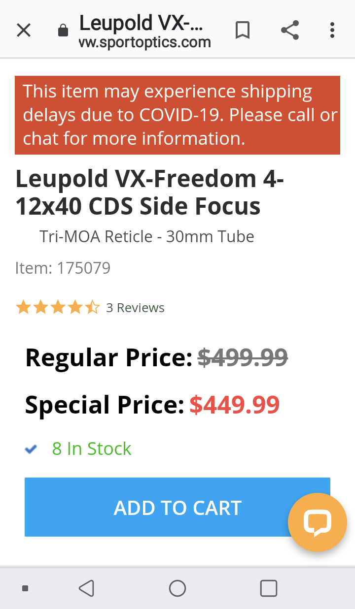Tap the Android back navigation triangle
Image resolution: width=355 pixels, height=609 pixels.
[86, 588]
